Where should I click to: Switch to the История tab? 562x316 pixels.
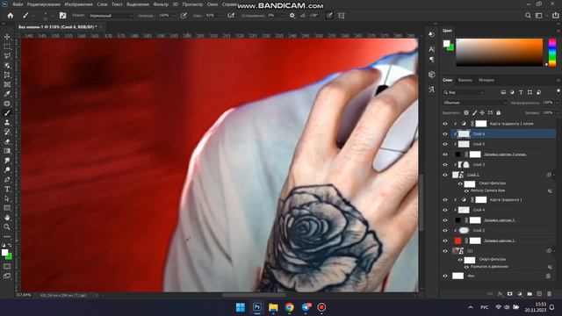486,80
